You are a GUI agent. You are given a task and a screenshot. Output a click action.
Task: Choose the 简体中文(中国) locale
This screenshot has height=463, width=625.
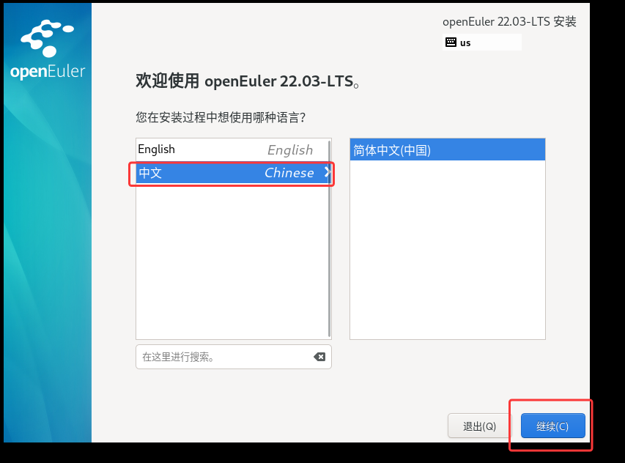tap(447, 150)
